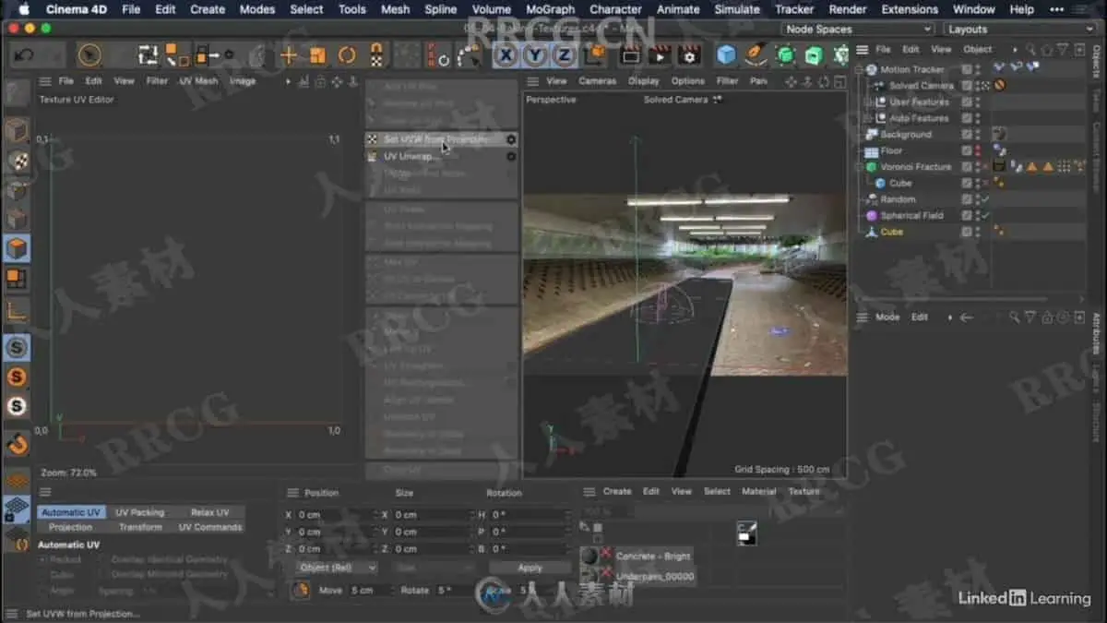Click the Undo arrow in the toolbar
Viewport: 1107px width, 623px height.
(24, 55)
